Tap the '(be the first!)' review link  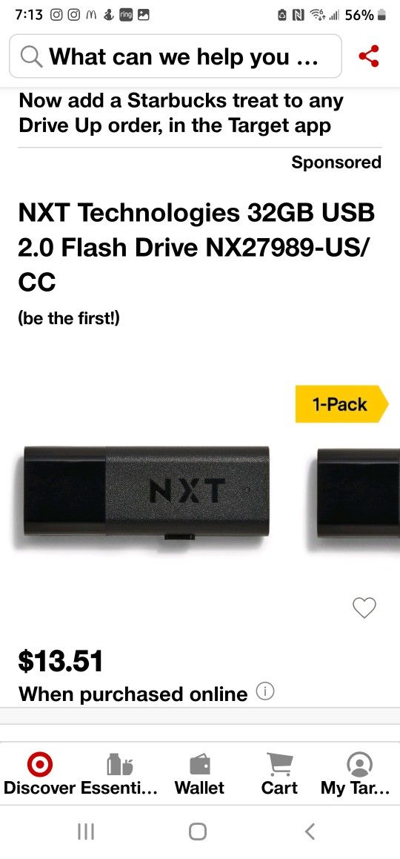tap(69, 318)
